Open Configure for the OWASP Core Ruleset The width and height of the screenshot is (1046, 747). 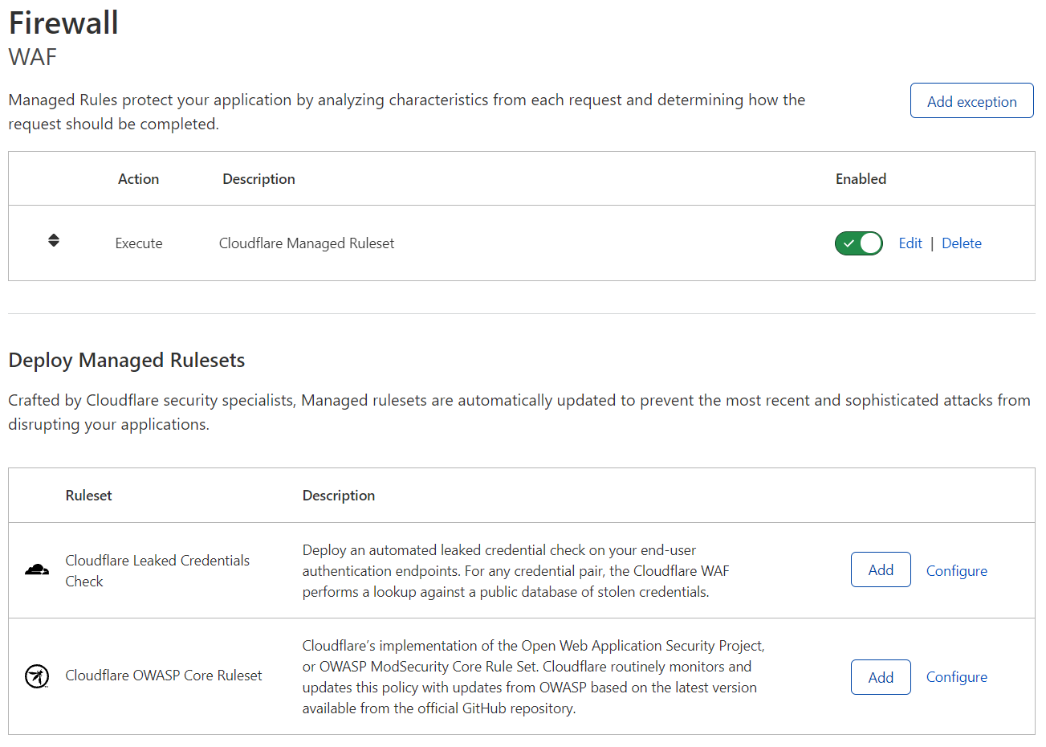click(x=957, y=676)
